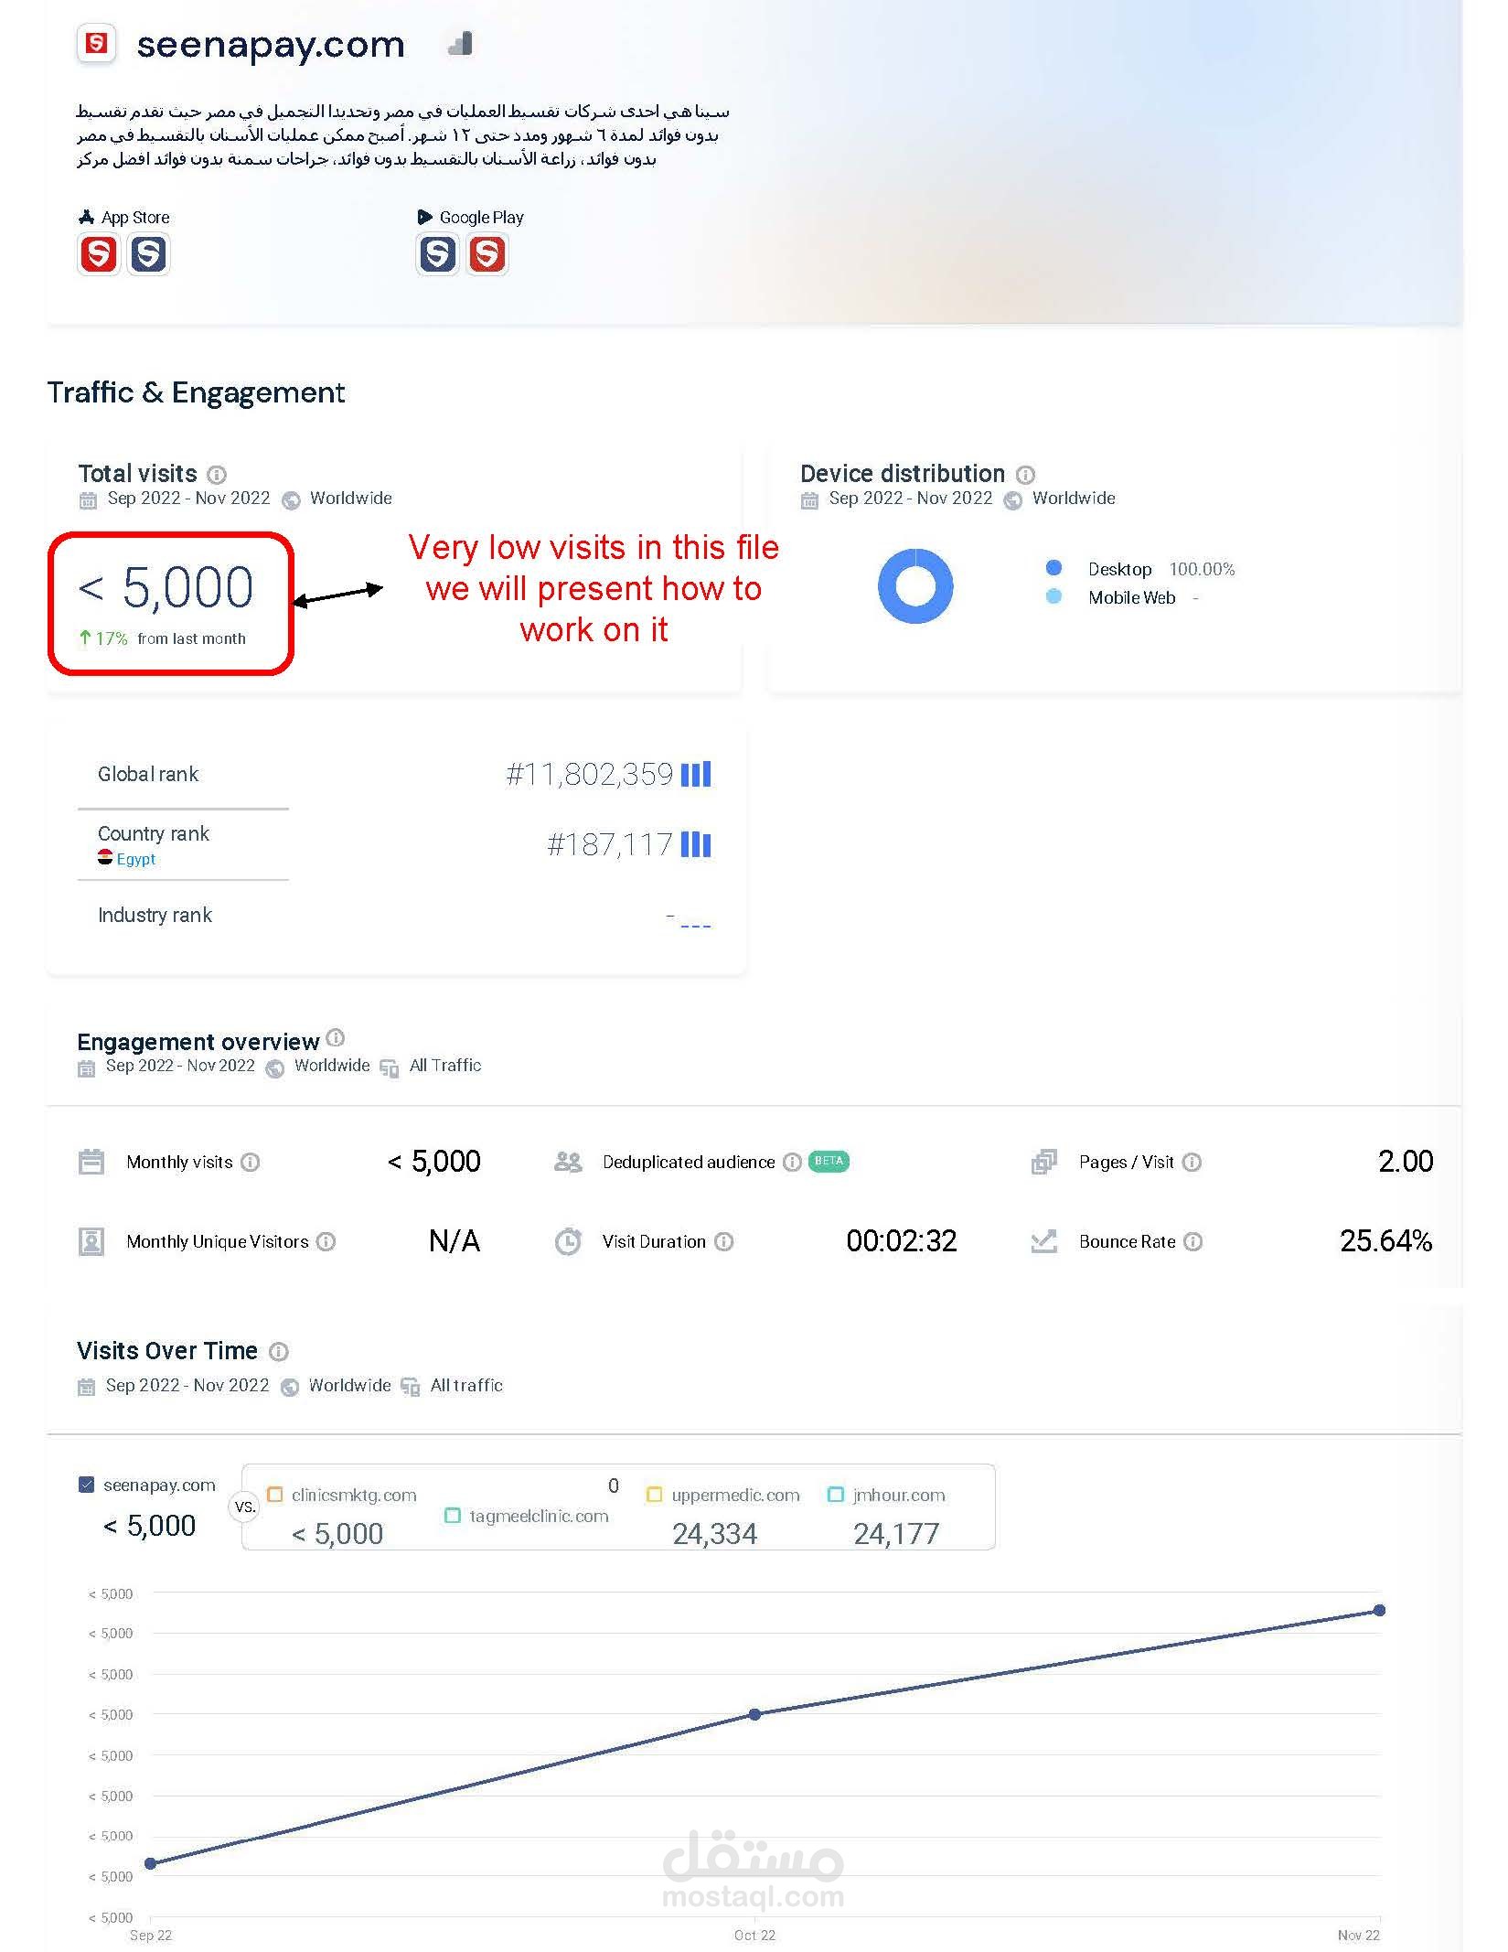Click the 25.64% bounce rate value

(x=1386, y=1241)
